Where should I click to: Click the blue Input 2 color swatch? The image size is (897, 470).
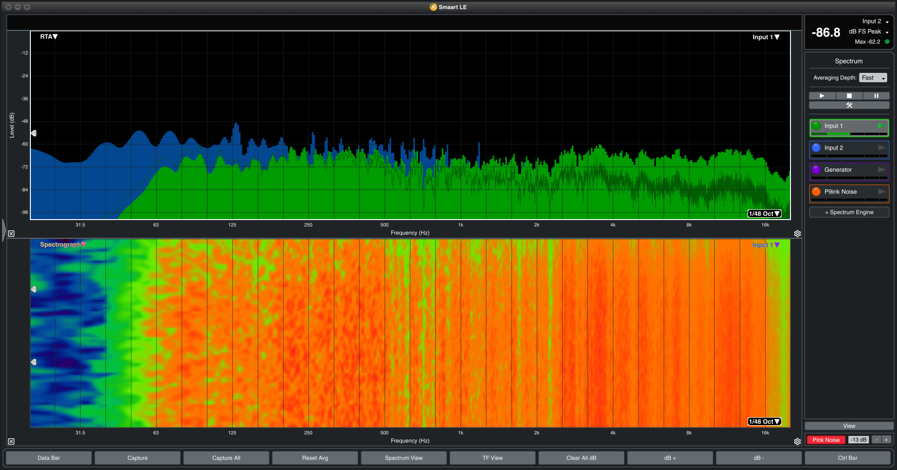pyautogui.click(x=816, y=148)
